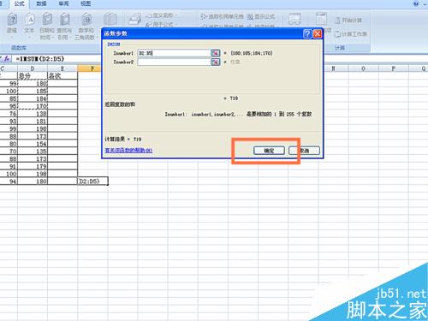The image size is (428, 321).
Task: Select column F header
Action: (92, 68)
